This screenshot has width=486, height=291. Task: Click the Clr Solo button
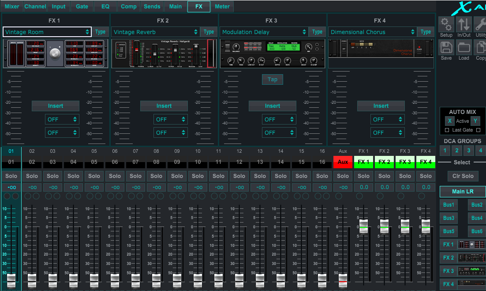point(463,176)
